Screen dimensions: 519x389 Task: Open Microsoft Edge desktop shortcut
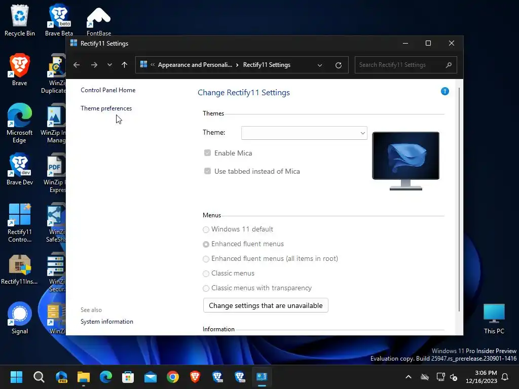pyautogui.click(x=20, y=123)
